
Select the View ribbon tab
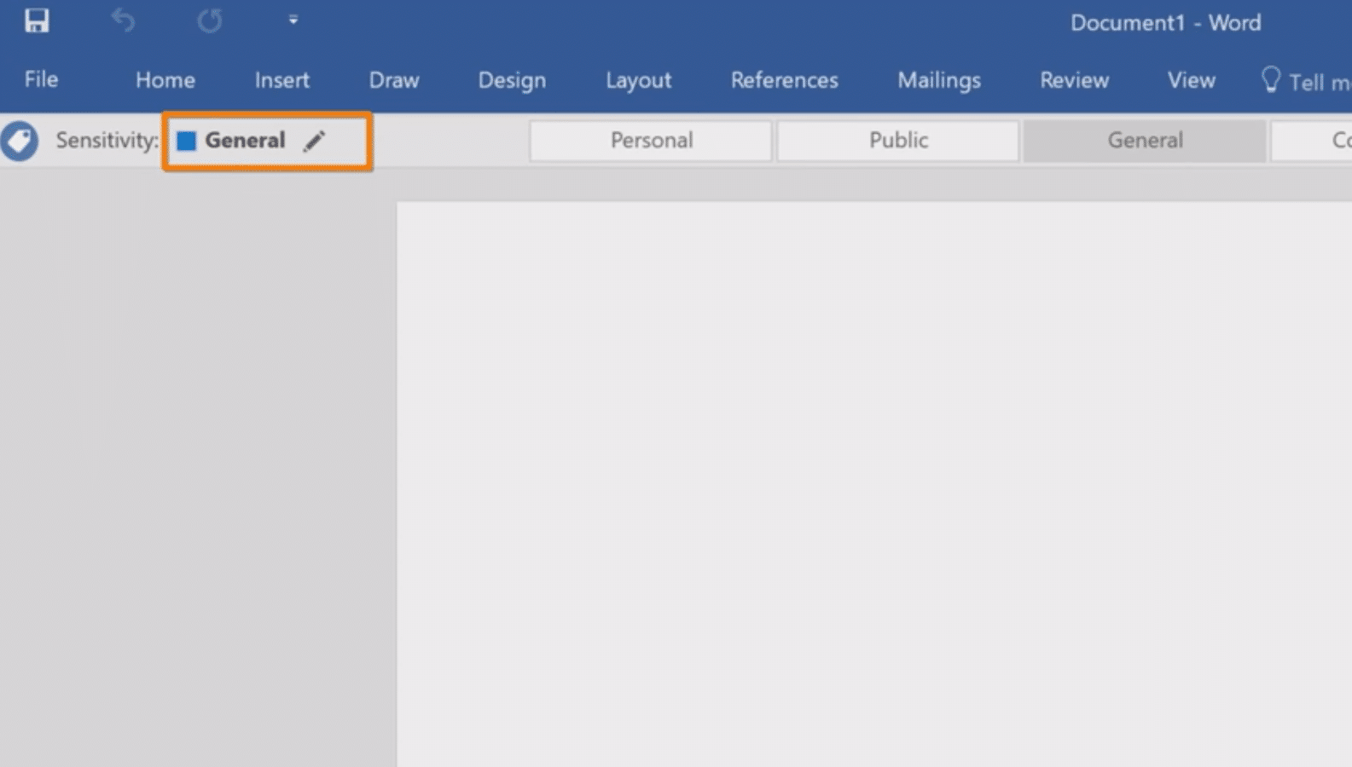click(x=1192, y=80)
